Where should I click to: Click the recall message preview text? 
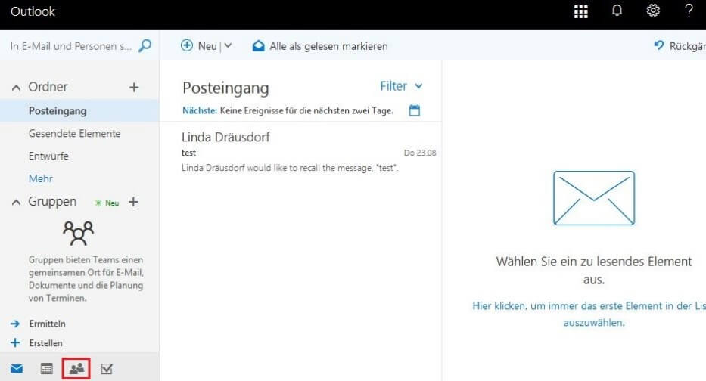tap(290, 168)
